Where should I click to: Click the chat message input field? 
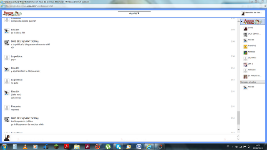pos(124,137)
